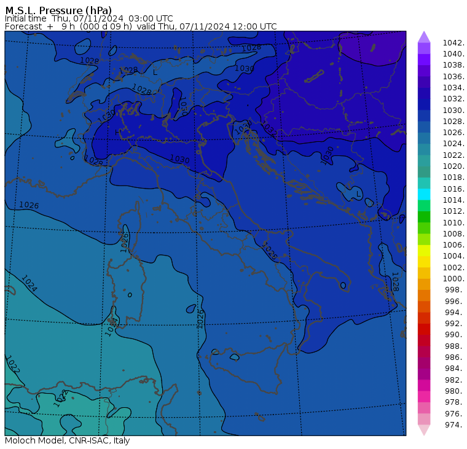Screen dimensions: 467x449
Task: Click the '986.' colorbar label
Action: click(455, 357)
